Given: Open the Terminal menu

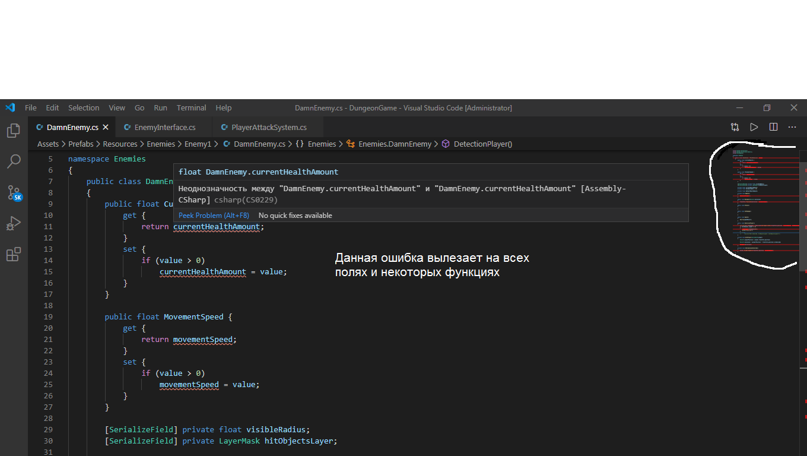Looking at the screenshot, I should point(191,107).
